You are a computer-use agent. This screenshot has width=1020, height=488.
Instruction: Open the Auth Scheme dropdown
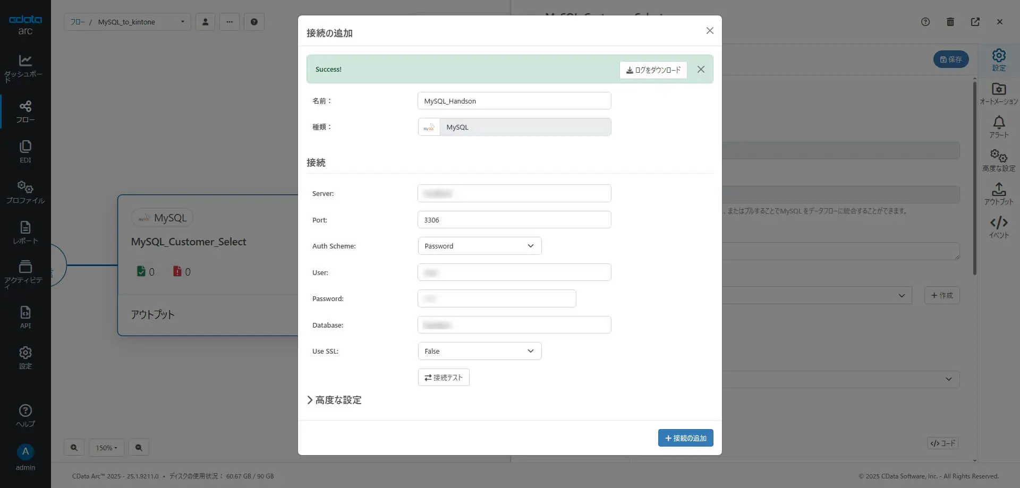(480, 246)
